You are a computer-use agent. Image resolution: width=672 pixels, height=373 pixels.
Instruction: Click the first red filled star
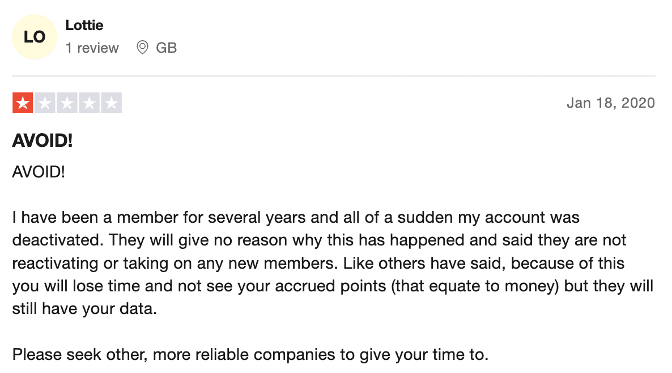click(23, 103)
